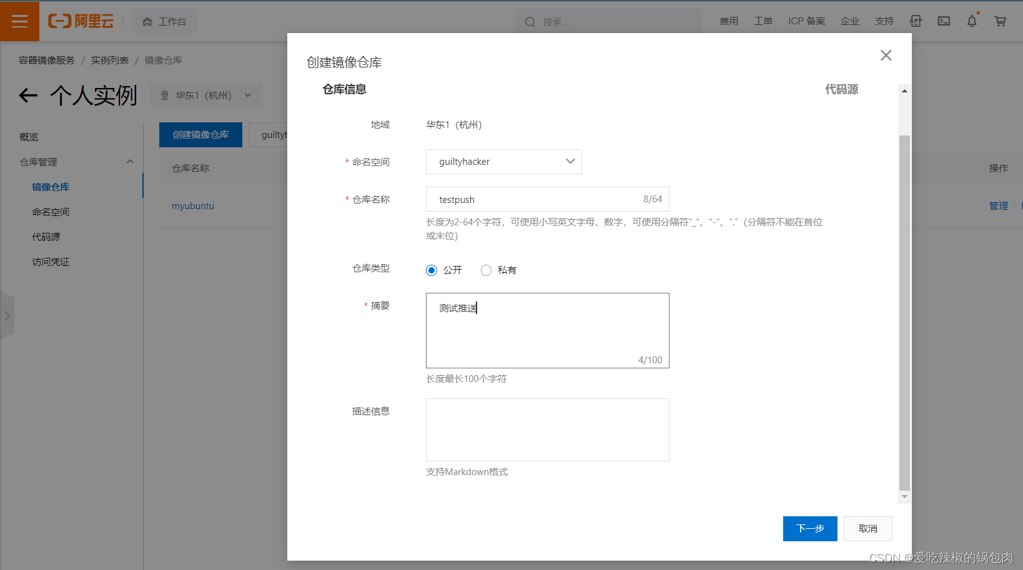Collapse the 仓库管理 sidebar section
Viewport: 1023px width, 570px height.
130,161
